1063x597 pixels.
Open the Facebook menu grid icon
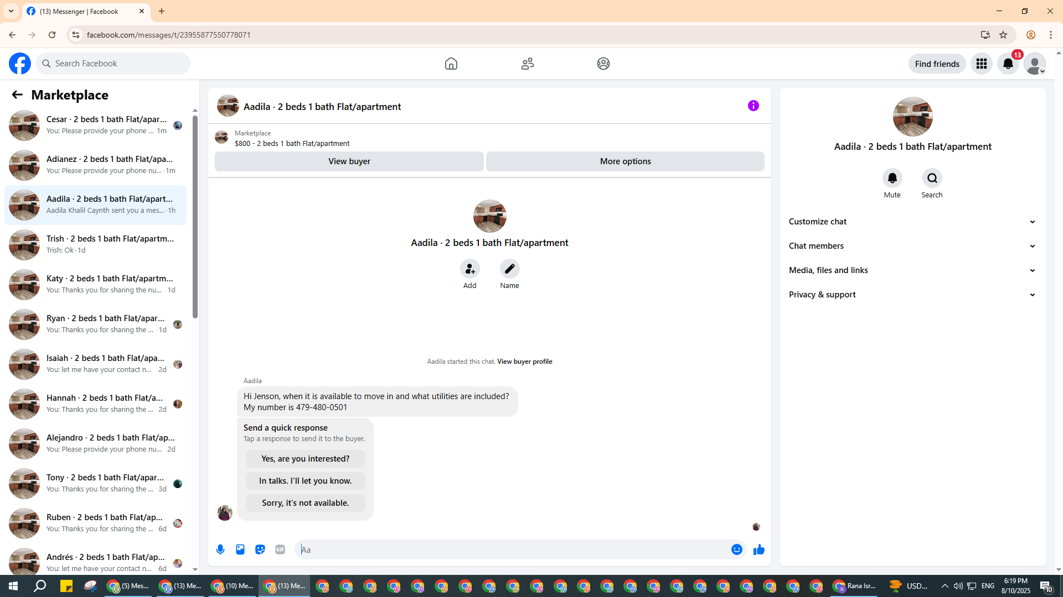981,64
